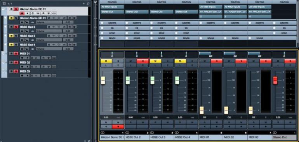Click the track visibility icon left of the 4 / 4 counter
Screen dimensions: 299x142
pyautogui.click(x=4, y=3)
